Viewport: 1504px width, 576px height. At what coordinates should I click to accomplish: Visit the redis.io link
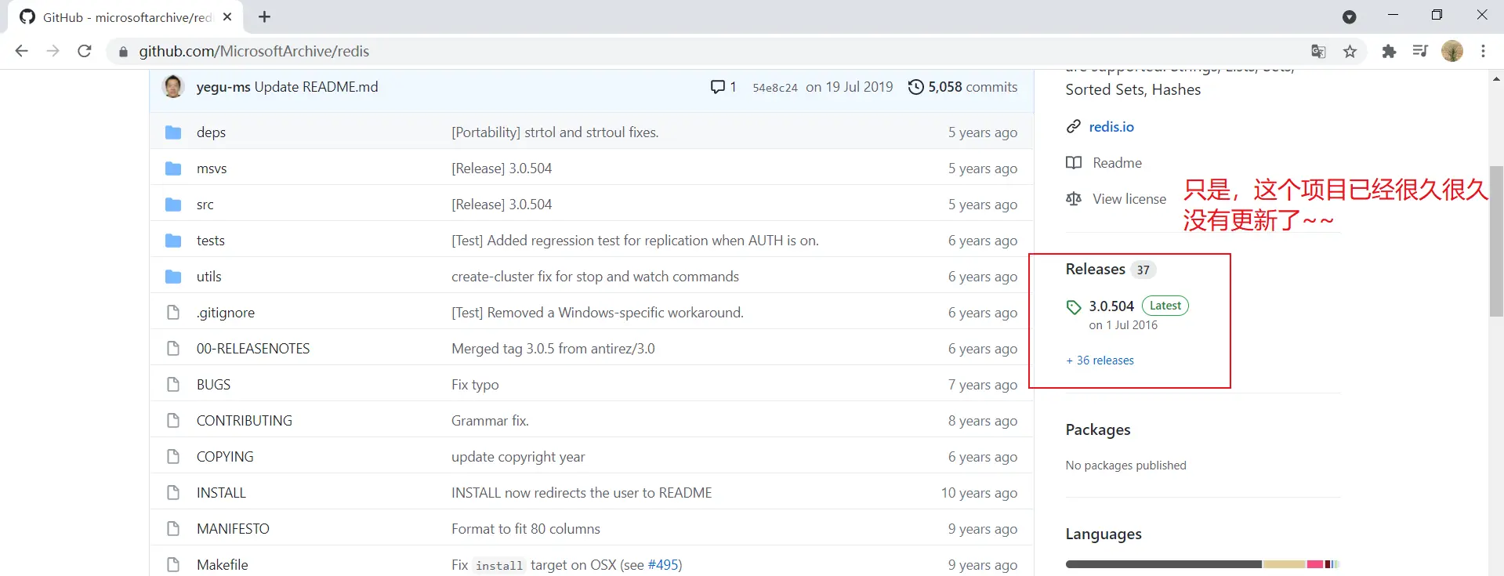(x=1111, y=127)
